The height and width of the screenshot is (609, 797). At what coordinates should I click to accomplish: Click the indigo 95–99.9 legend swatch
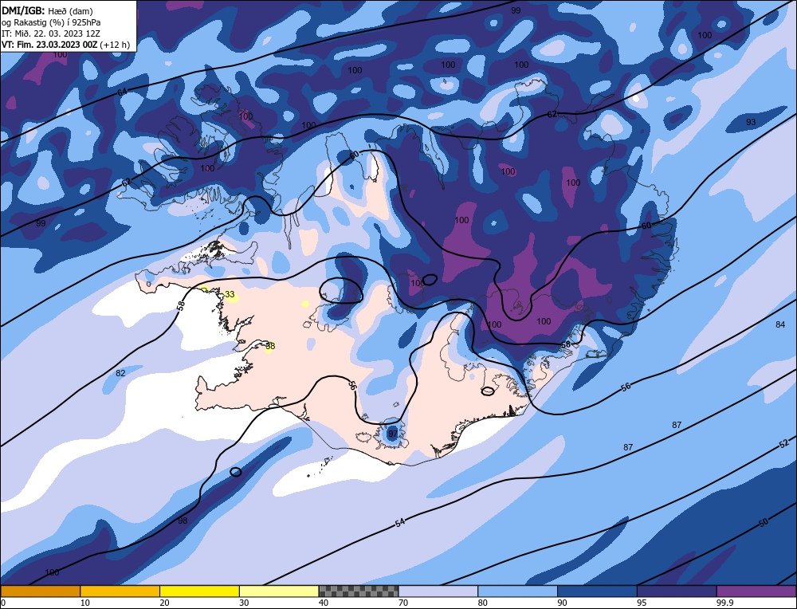click(677, 591)
